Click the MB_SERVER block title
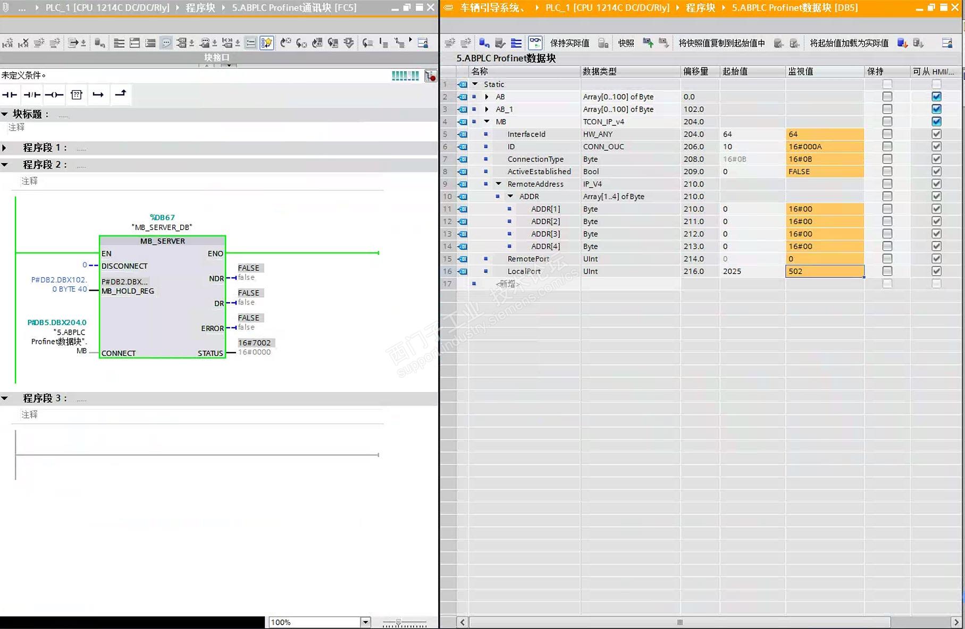Screen dimensions: 965x629 pos(163,241)
